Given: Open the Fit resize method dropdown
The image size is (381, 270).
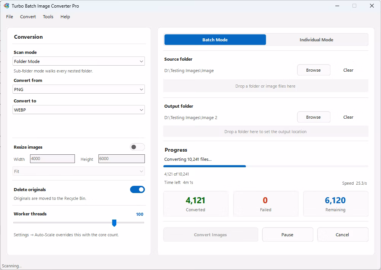Looking at the screenshot, I should (79, 171).
